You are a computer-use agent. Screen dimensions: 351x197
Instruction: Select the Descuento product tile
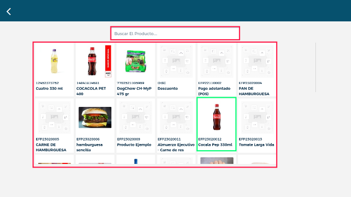coord(176,70)
